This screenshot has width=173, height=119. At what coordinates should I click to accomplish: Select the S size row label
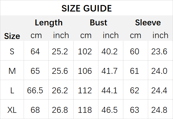pyautogui.click(x=12, y=51)
